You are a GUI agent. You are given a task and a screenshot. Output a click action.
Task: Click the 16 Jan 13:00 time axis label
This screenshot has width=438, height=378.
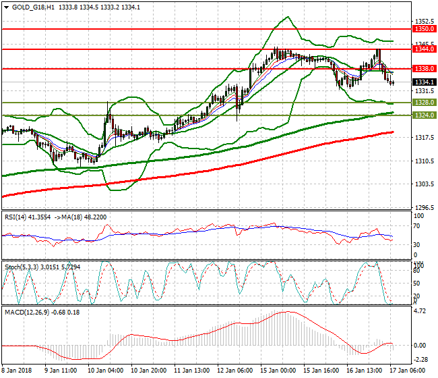[365, 371]
